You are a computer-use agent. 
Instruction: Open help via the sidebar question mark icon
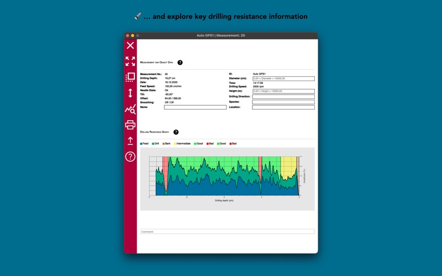coord(130,157)
